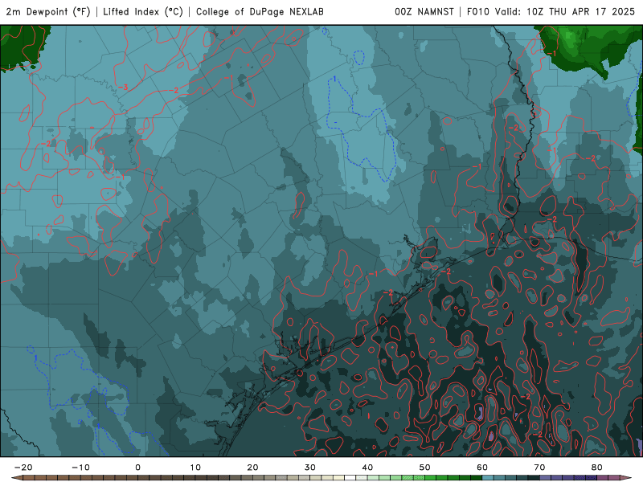643x482 pixels.
Task: Click the '40' color bar label
Action: [367, 468]
